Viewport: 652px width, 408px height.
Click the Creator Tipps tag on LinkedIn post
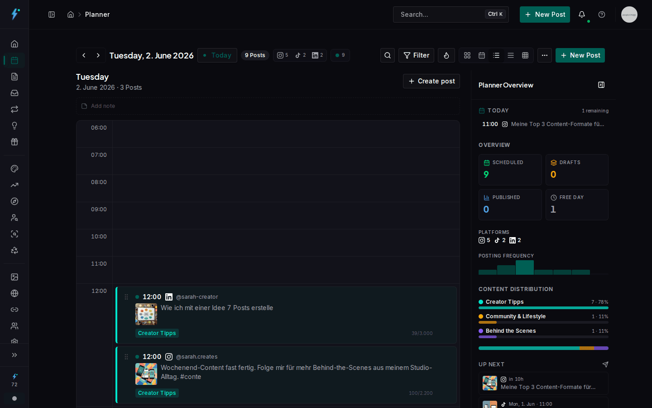coord(157,333)
